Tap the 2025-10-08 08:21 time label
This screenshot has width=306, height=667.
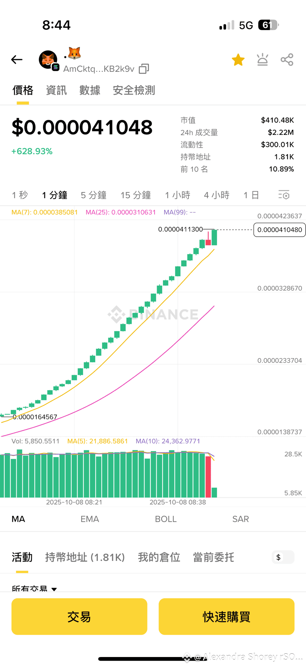click(x=74, y=502)
